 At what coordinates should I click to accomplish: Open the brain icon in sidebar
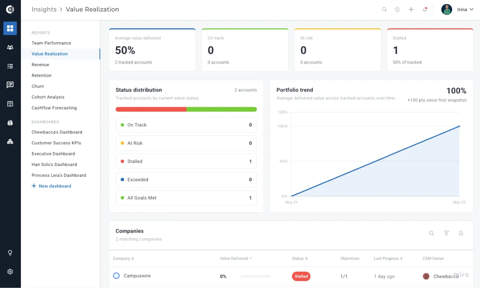pos(10,123)
